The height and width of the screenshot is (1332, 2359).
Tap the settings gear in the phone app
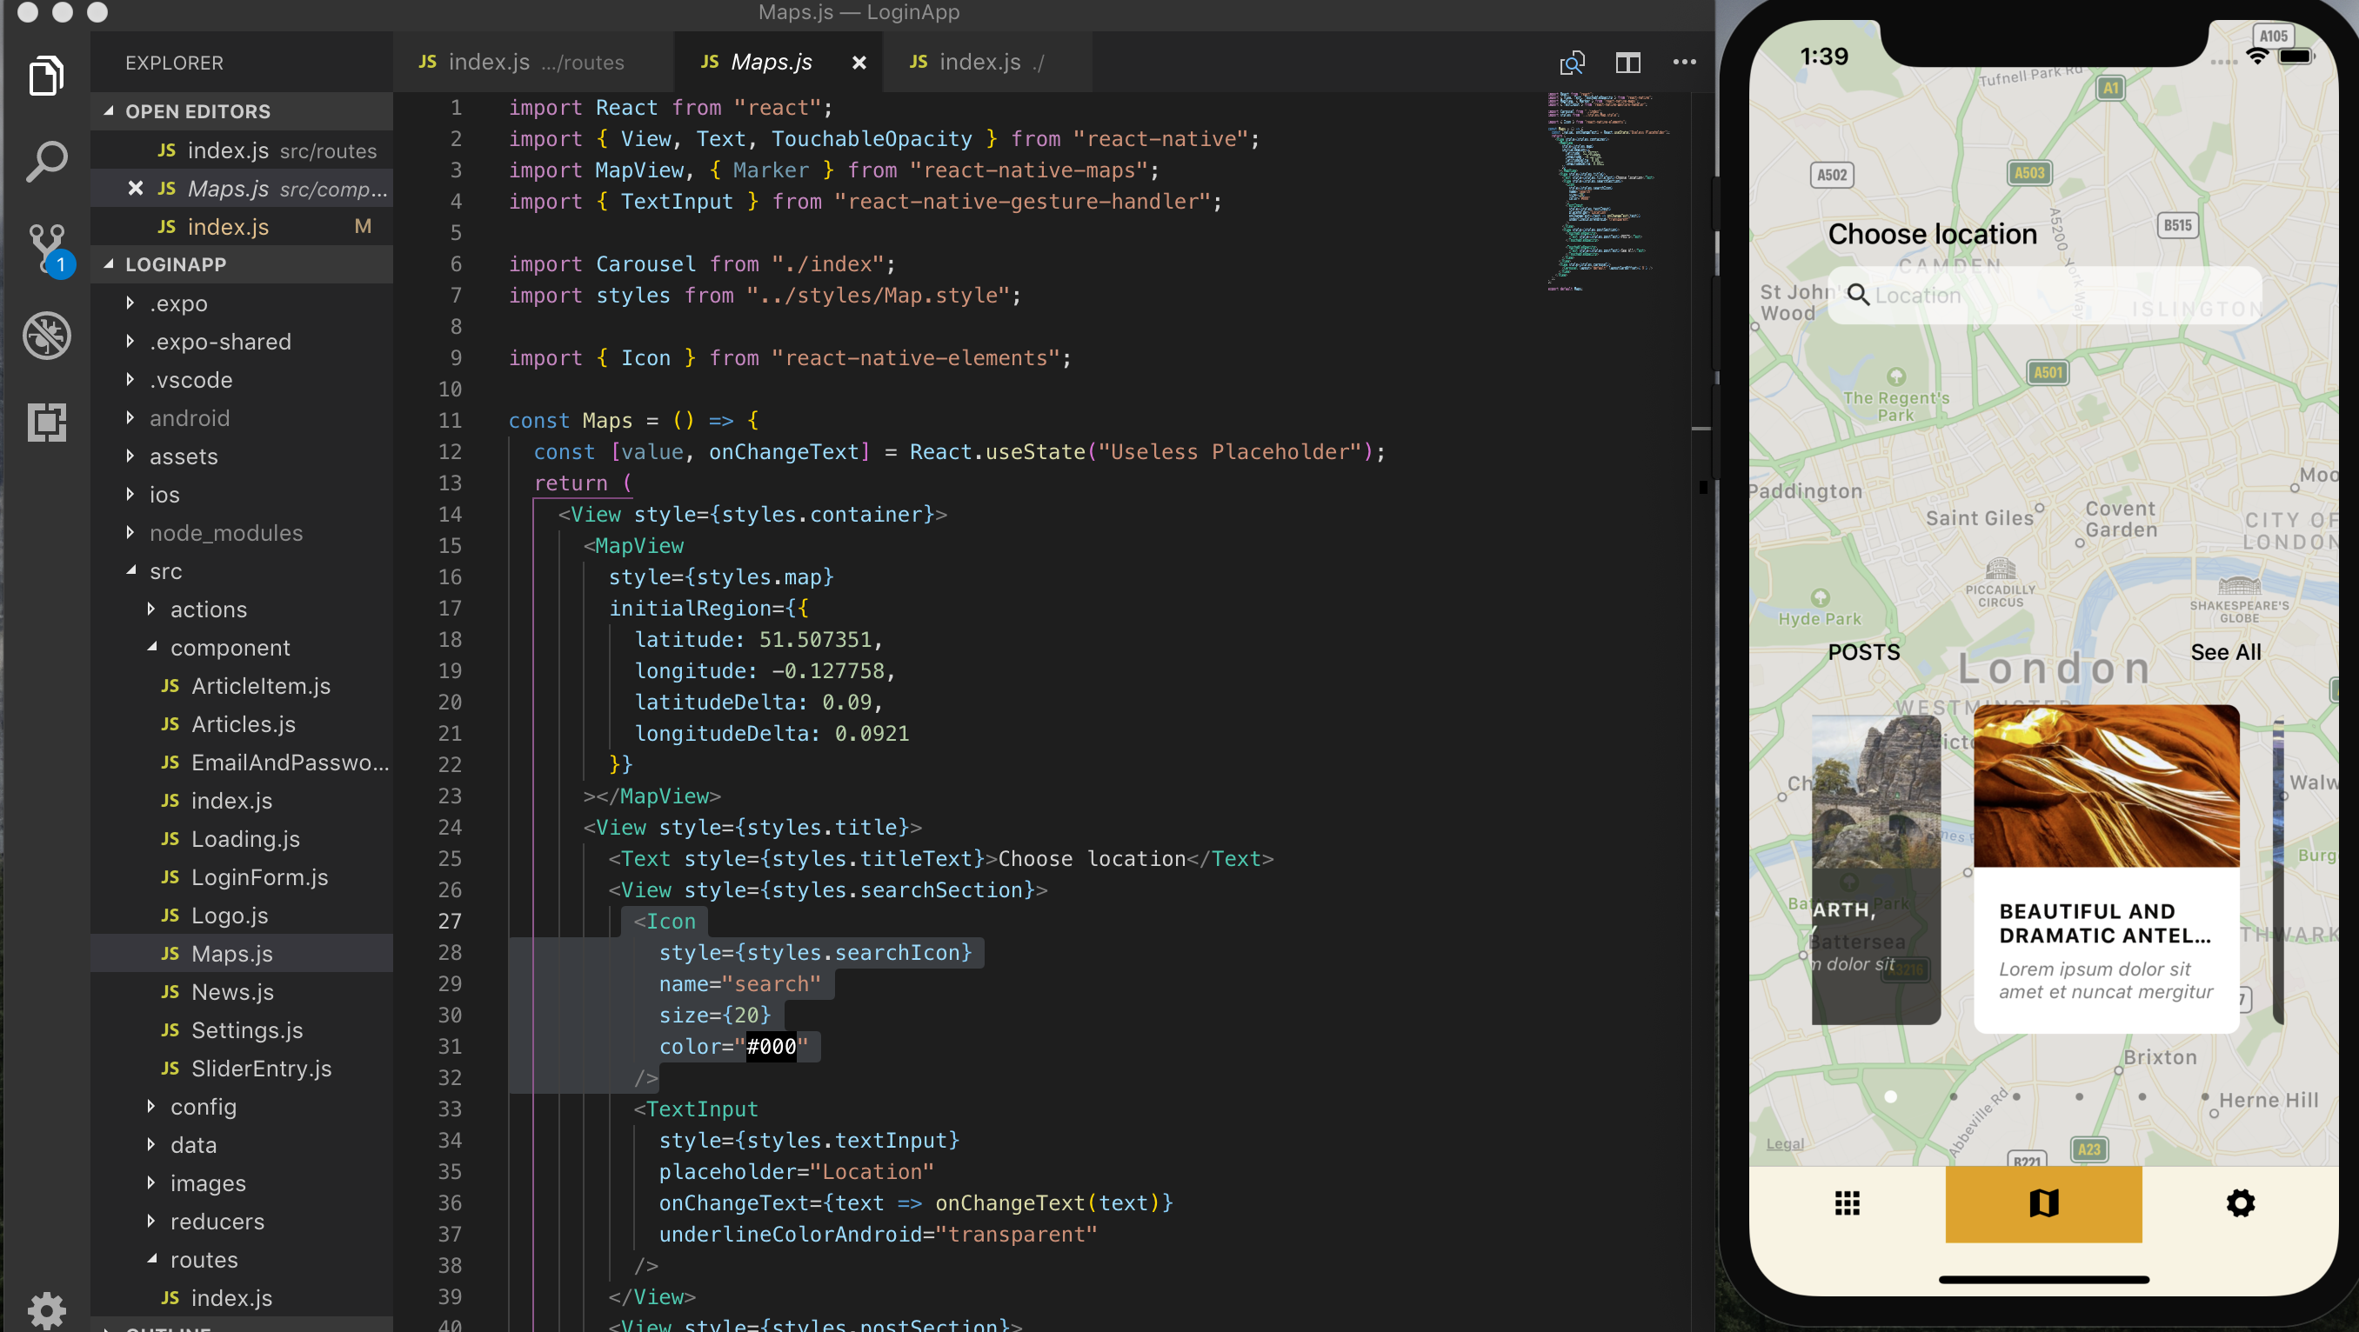tap(2241, 1203)
